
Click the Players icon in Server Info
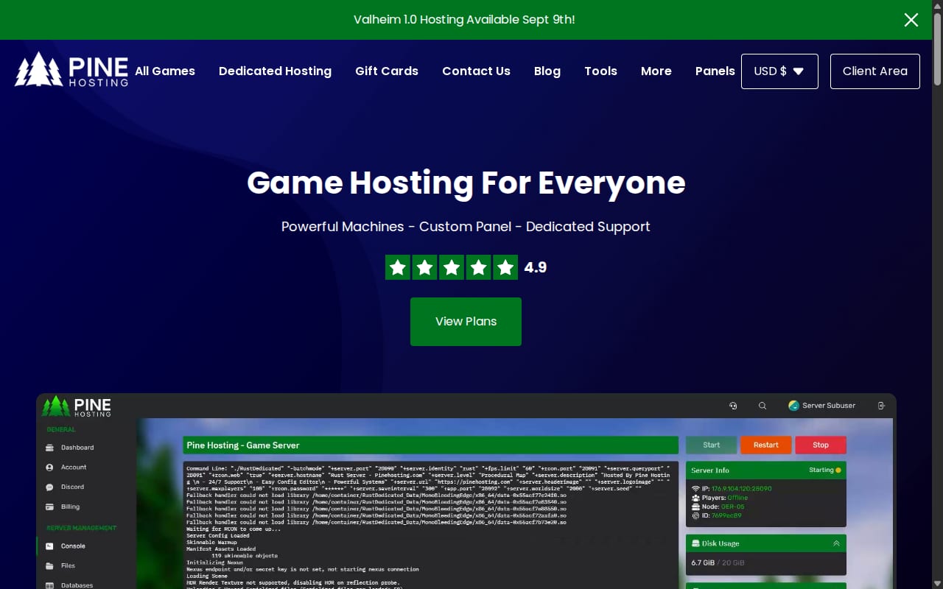pyautogui.click(x=696, y=498)
